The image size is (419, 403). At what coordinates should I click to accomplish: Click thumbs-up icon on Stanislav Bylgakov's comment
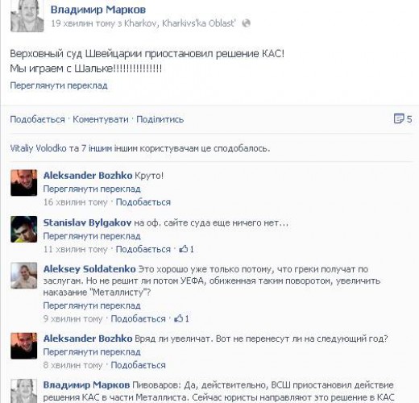[184, 249]
